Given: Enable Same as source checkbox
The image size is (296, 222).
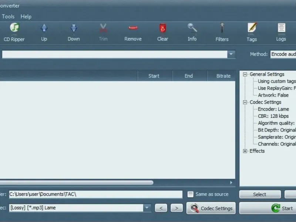Looking at the screenshot, I should coord(190,194).
